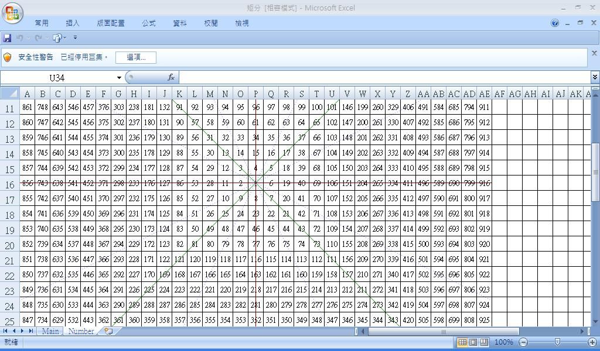Close the security warning message bar

594,53
